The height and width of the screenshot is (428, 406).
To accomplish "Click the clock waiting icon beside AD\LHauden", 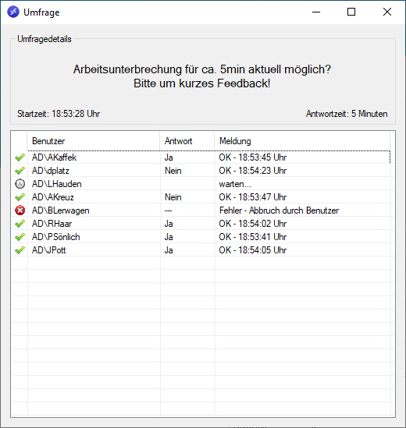I will (x=20, y=184).
